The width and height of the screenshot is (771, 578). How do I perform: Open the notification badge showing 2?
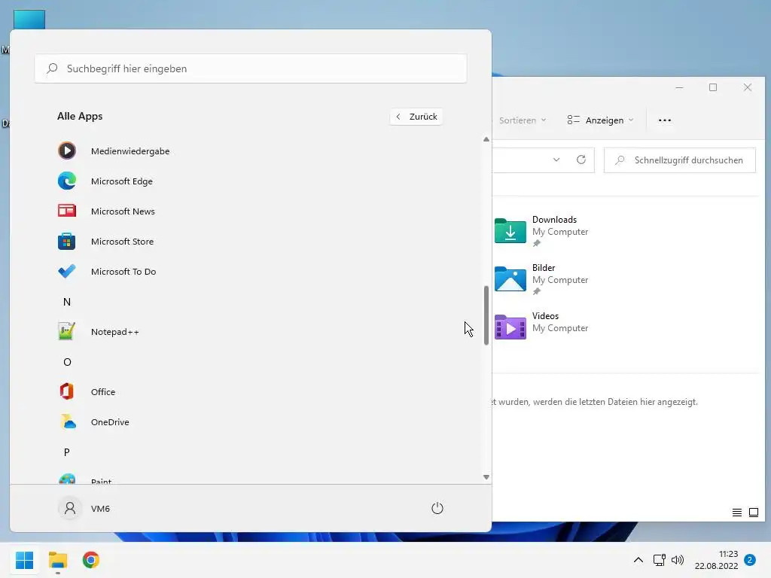750,560
